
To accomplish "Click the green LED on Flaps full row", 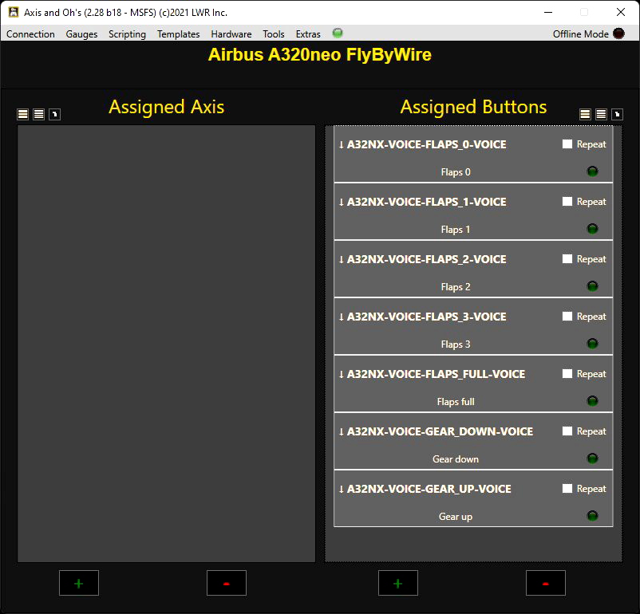I will point(592,401).
